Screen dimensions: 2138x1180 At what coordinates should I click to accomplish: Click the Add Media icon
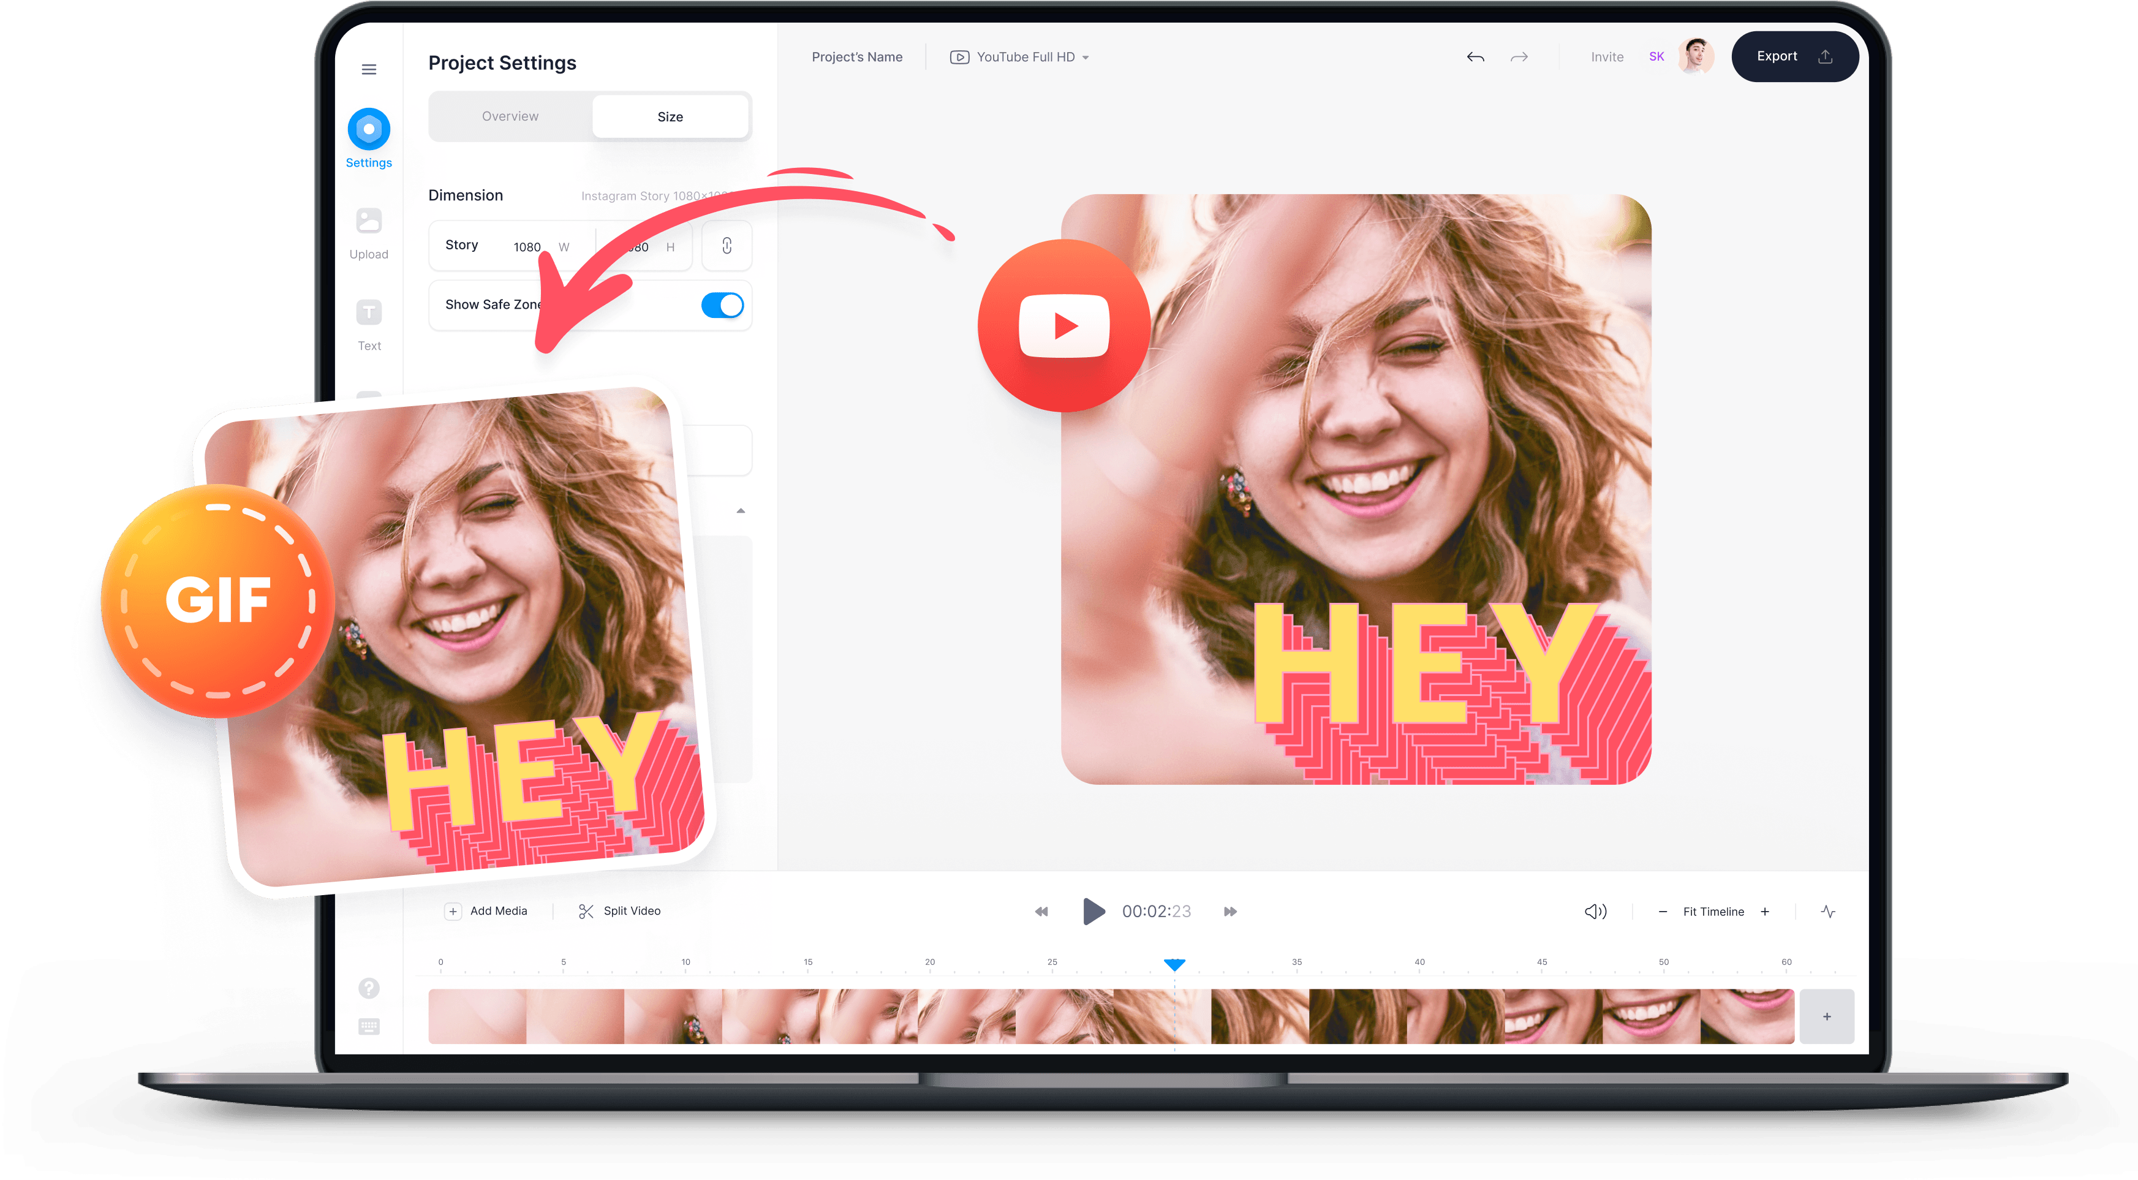(451, 910)
